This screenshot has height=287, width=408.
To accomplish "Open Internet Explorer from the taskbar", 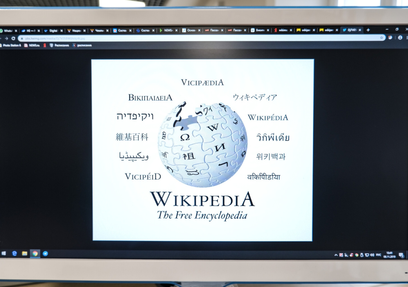I will coord(14,253).
